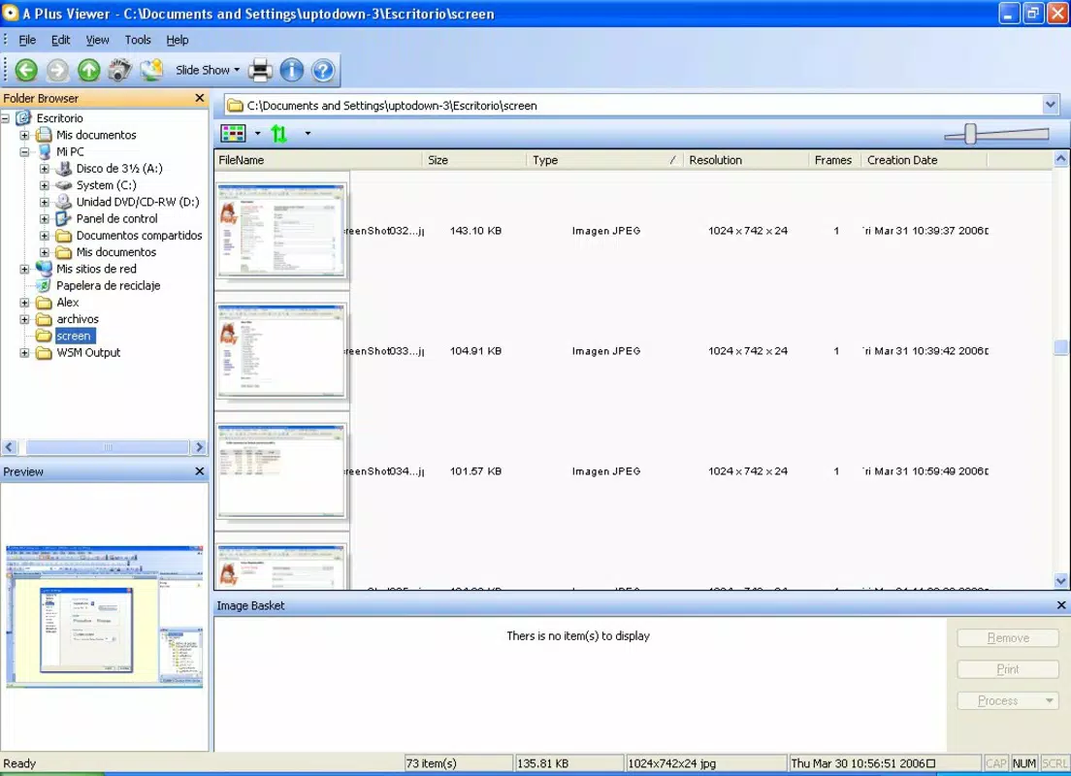Collapse the Escritorio tree node
1071x776 pixels.
pyautogui.click(x=5, y=118)
